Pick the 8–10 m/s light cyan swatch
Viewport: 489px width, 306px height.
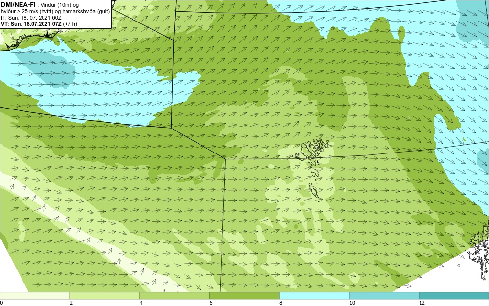click(x=314, y=295)
